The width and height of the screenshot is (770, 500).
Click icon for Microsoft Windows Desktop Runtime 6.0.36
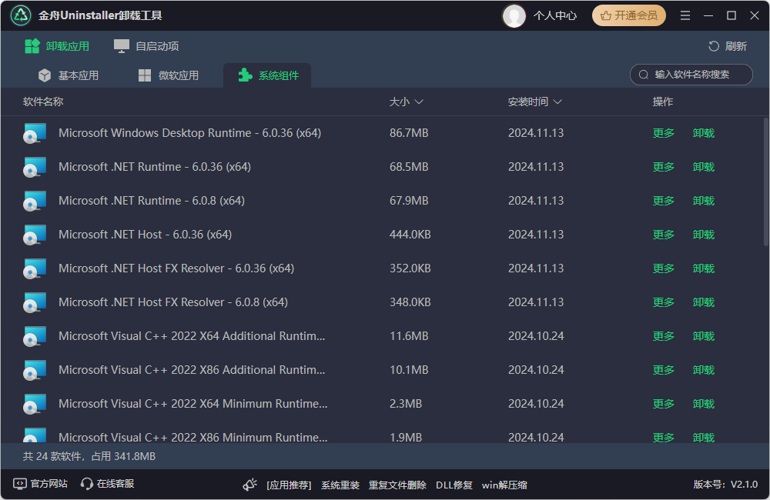tap(35, 134)
